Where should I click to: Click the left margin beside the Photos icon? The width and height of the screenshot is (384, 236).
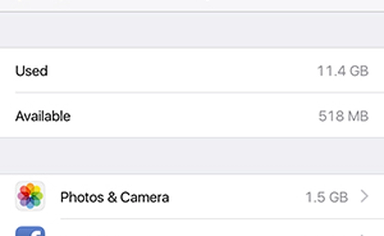point(7,196)
